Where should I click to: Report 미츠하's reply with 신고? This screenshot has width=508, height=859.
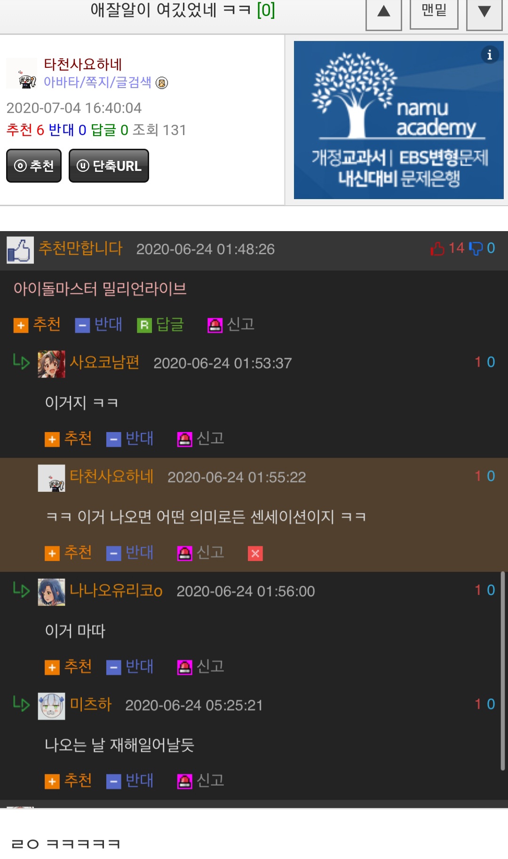[x=201, y=781]
